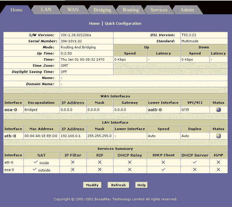Viewport: 232px width, 207px height.
Task: Click the Home sub-navigation link
Action: click(94, 24)
